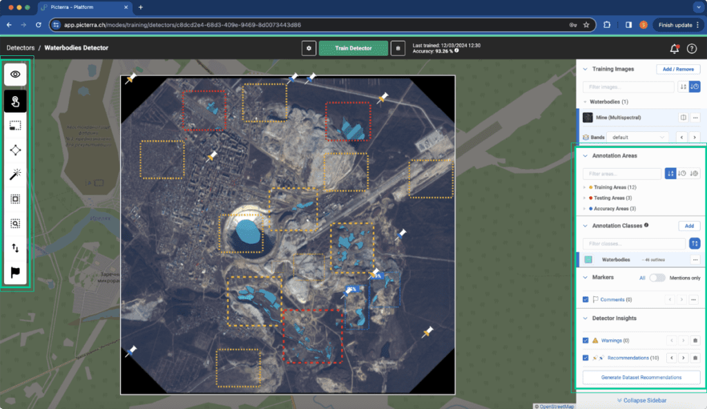
Task: Toggle the Mentions only switch
Action: tap(657, 278)
